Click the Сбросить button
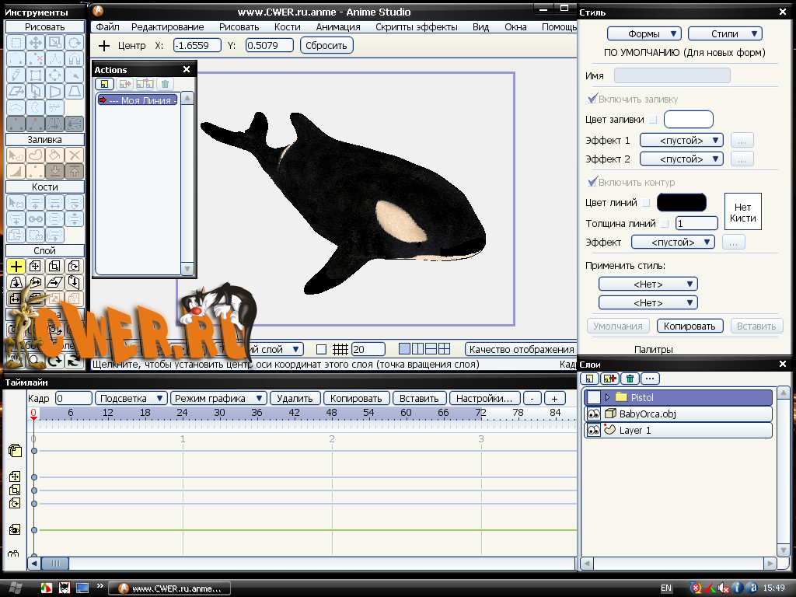Image resolution: width=796 pixels, height=597 pixels. (x=326, y=45)
